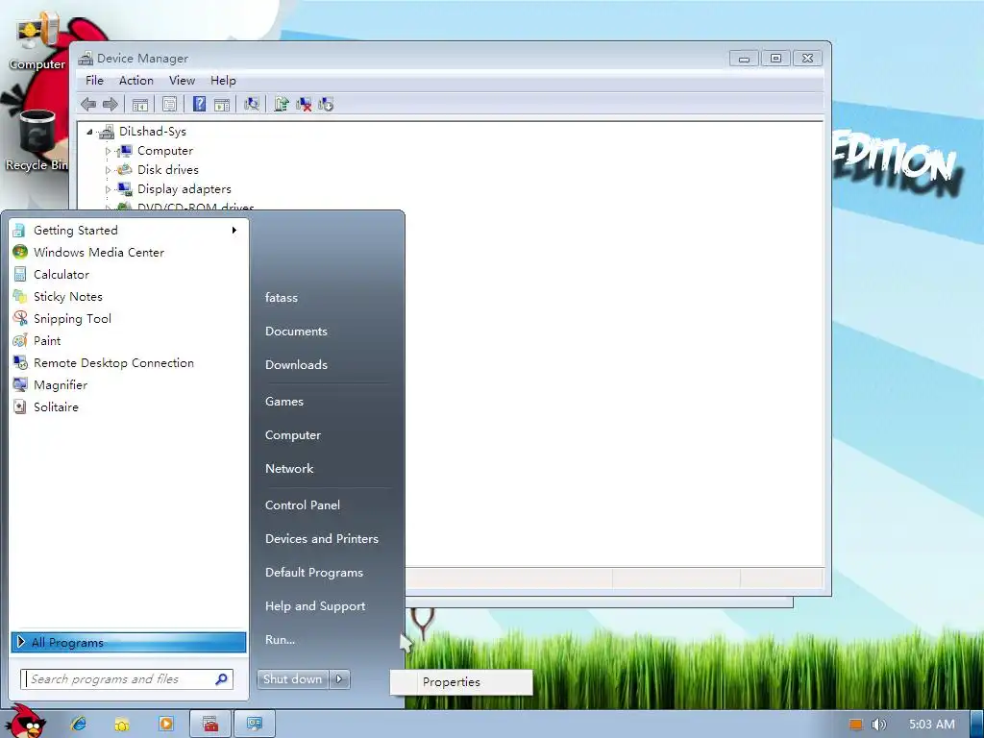Click Update driver software toolbar icon

(x=282, y=104)
